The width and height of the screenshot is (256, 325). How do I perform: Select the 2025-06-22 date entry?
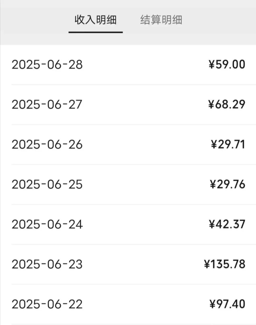pyautogui.click(x=47, y=304)
